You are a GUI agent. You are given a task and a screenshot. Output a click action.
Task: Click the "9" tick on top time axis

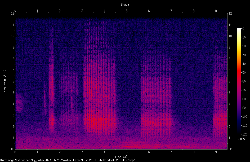tap(216, 11)
